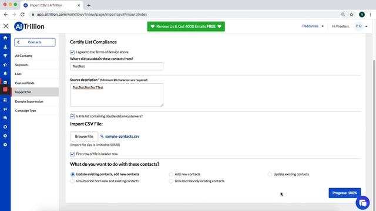Viewport: 376px width, 211px height.
Task: Open the P D user account dropdown
Action: coord(361,26)
